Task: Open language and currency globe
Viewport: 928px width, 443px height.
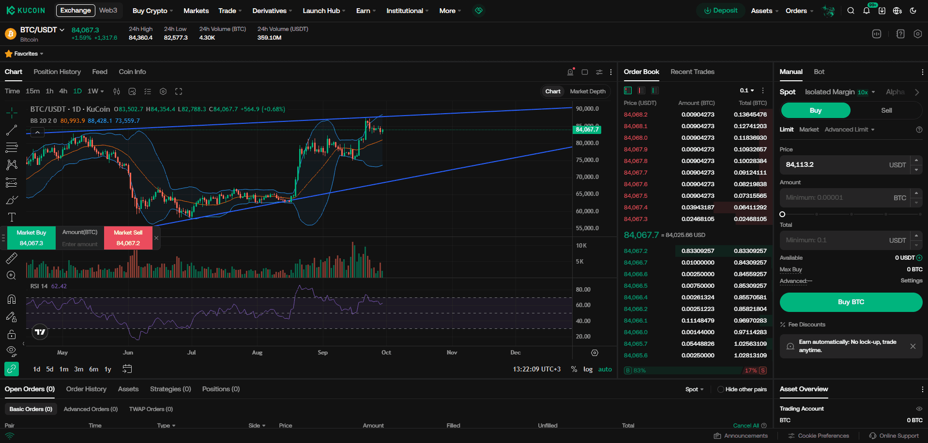Action: click(x=898, y=11)
